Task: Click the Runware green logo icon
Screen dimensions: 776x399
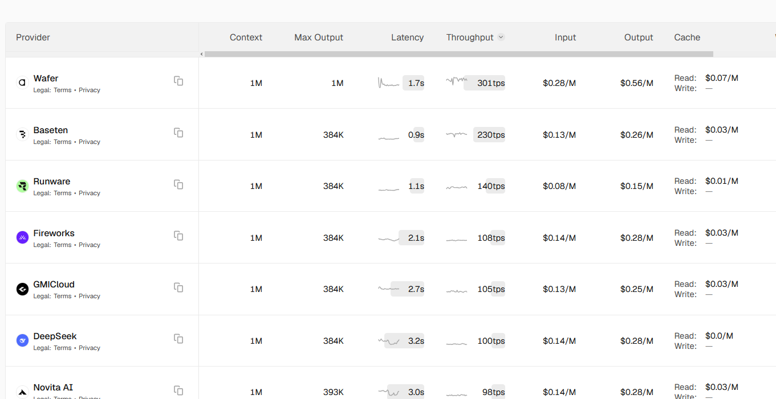Action: (x=22, y=186)
